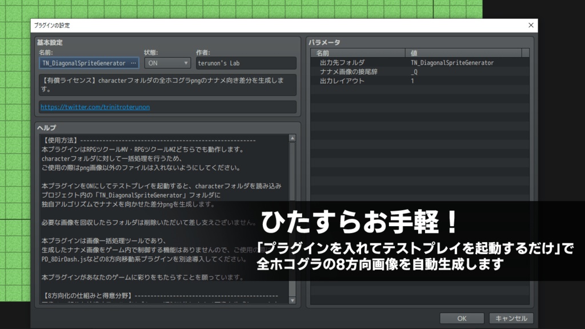Close the プラグインの設定 dialog
The height and width of the screenshot is (329, 585).
click(530, 25)
